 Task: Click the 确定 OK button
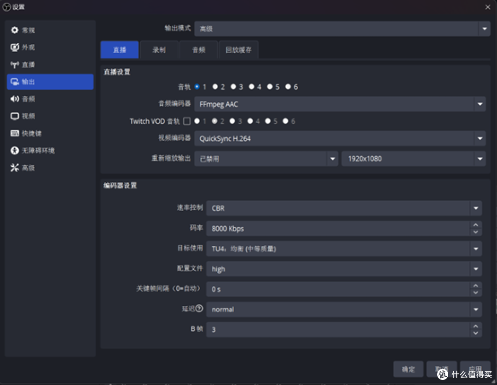pos(408,369)
